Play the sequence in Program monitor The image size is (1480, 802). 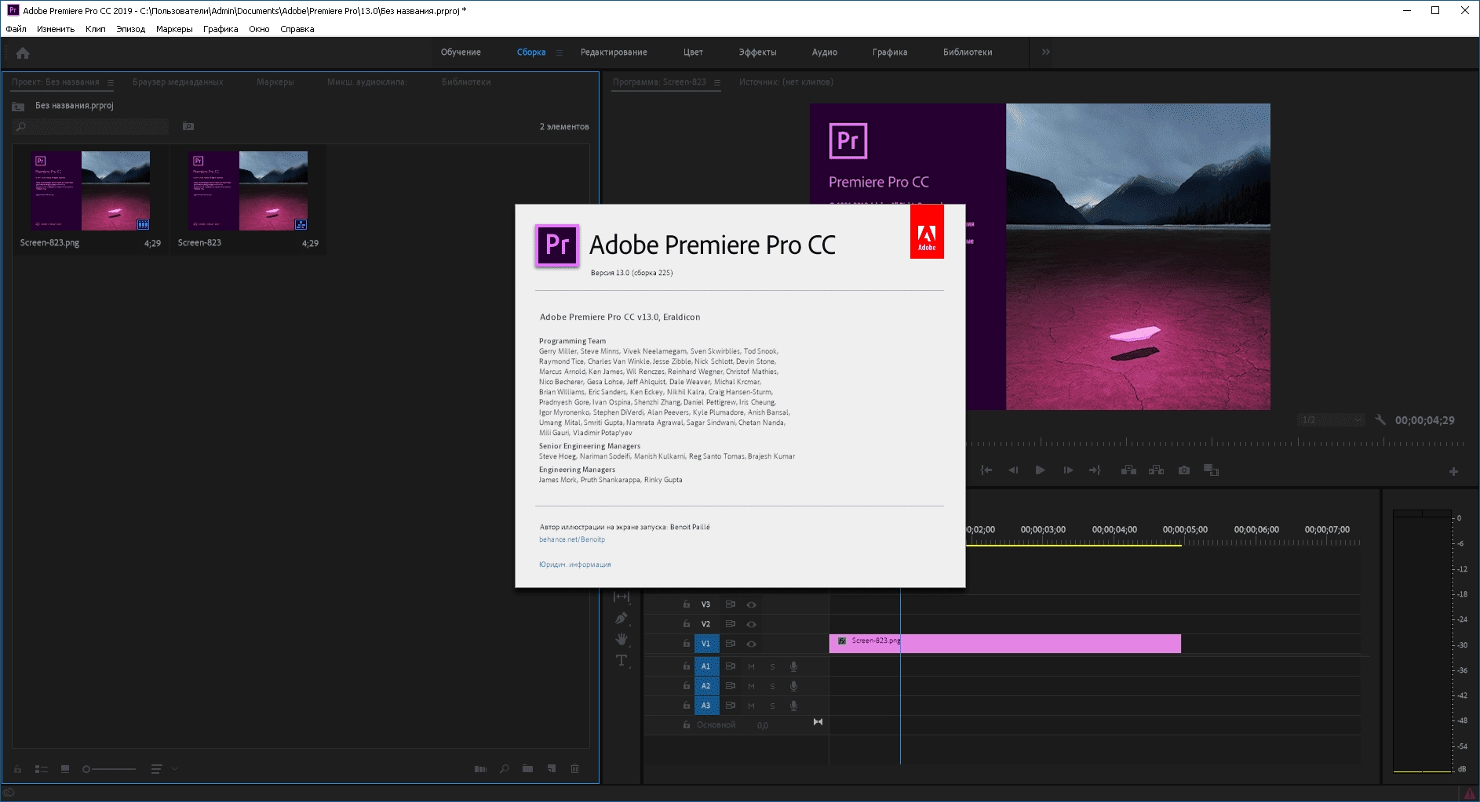point(1040,470)
